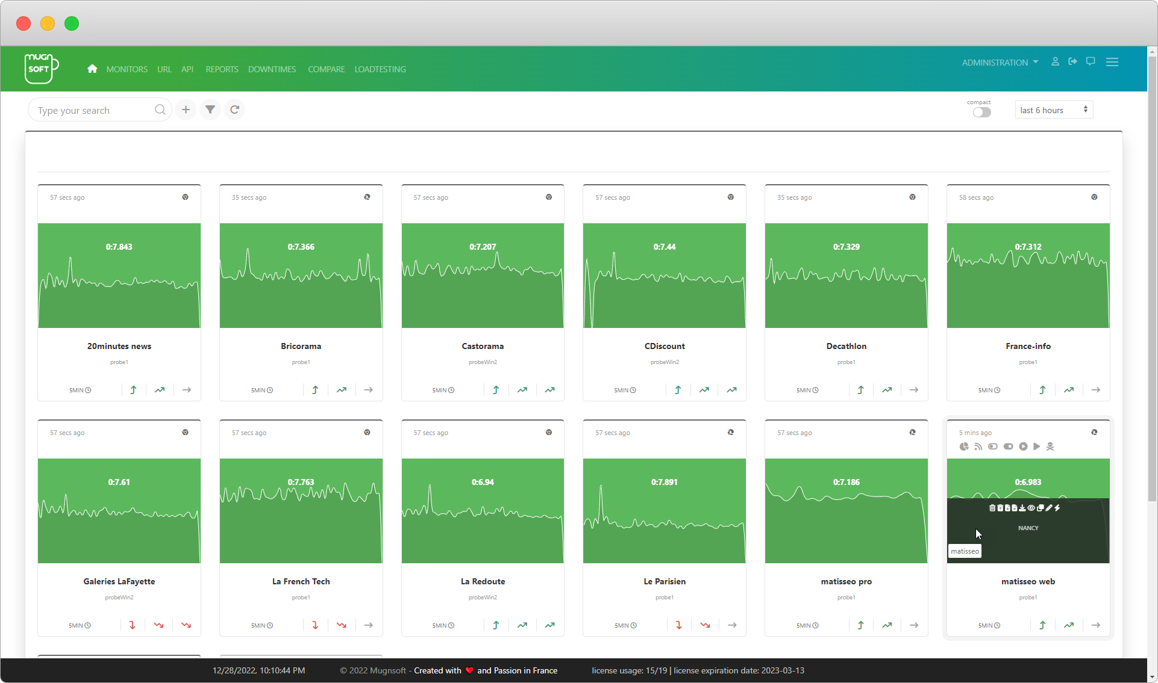Click the toggle-on icon on matisseo web card
1158x683 pixels.
pos(1008,447)
